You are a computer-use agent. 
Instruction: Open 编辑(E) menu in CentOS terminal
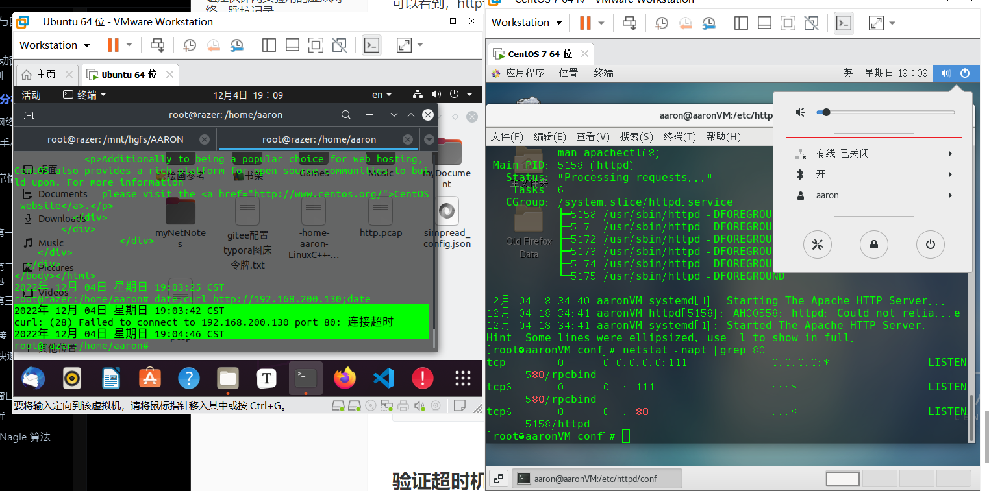[x=550, y=136]
